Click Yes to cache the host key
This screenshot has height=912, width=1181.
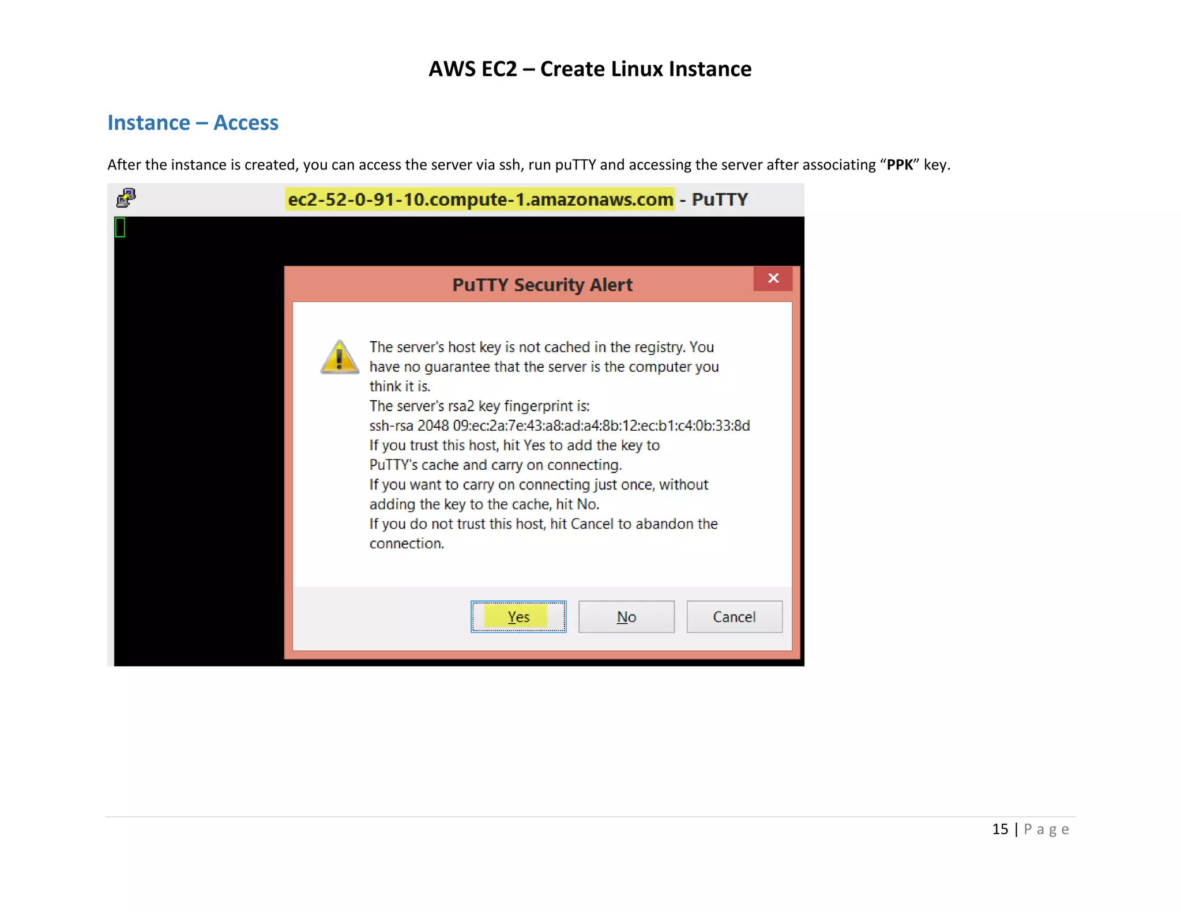pyautogui.click(x=518, y=617)
